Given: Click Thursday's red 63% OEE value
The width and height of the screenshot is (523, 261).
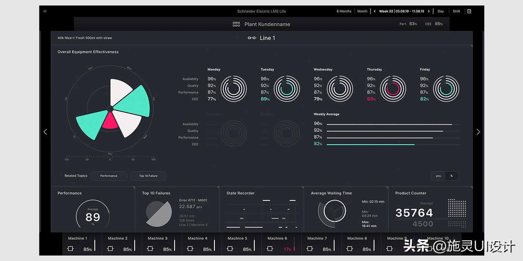Looking at the screenshot, I should click(x=371, y=99).
